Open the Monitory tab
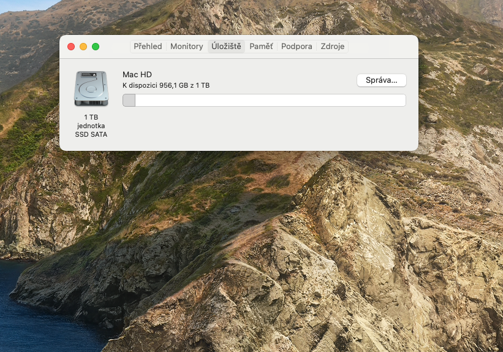Image resolution: width=503 pixels, height=352 pixels. [x=187, y=46]
